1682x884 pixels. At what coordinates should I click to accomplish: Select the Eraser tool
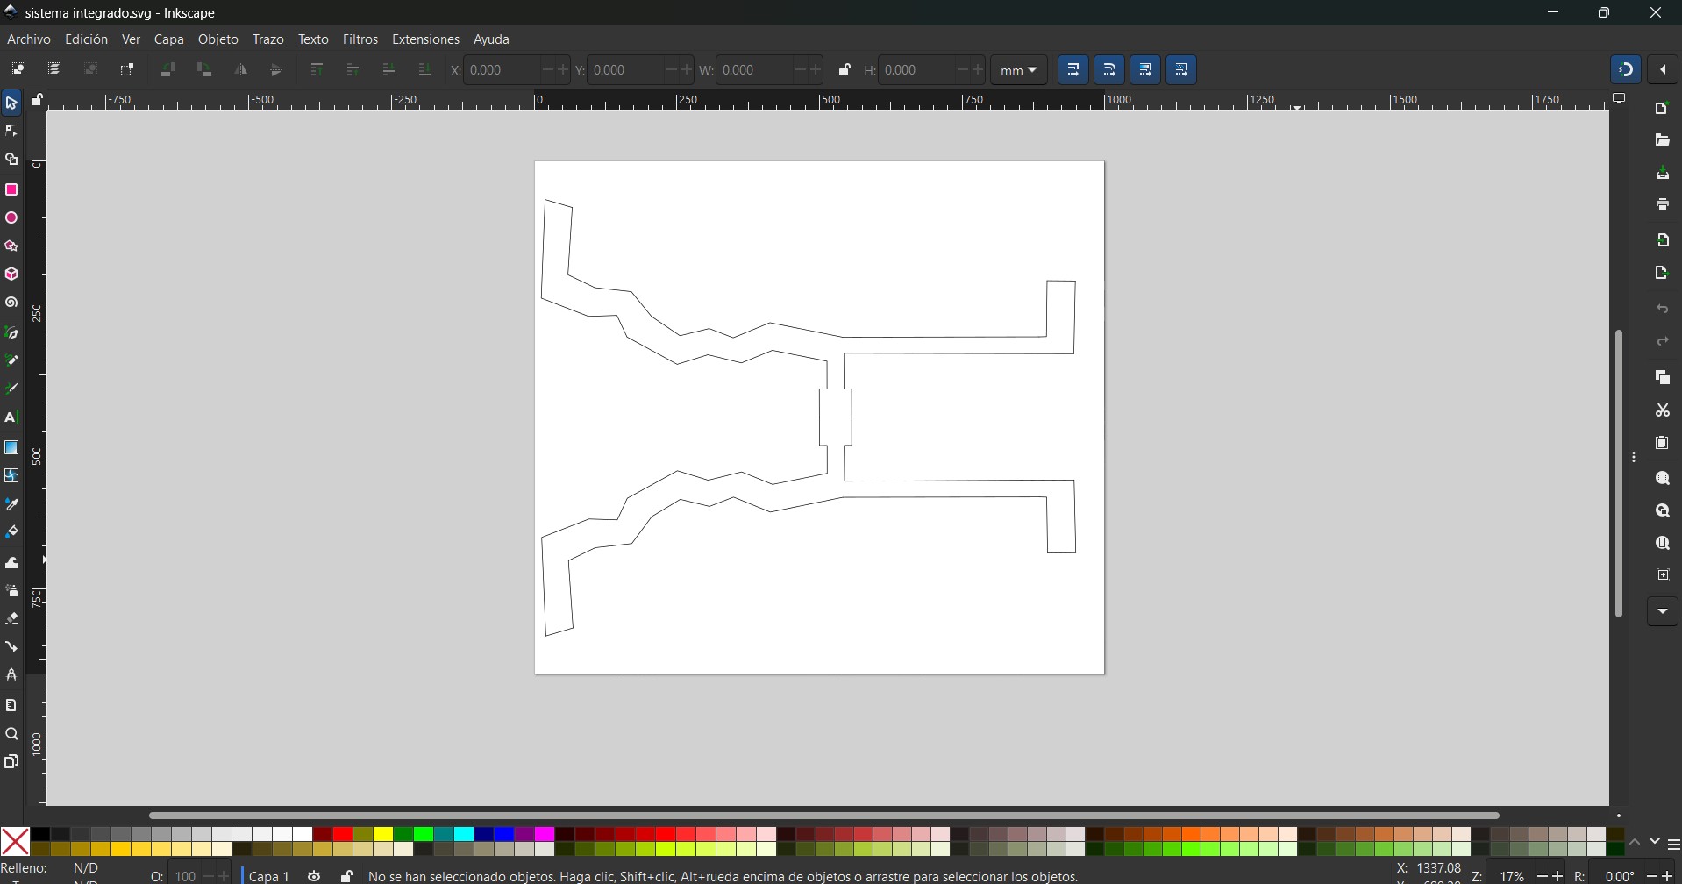pyautogui.click(x=11, y=619)
